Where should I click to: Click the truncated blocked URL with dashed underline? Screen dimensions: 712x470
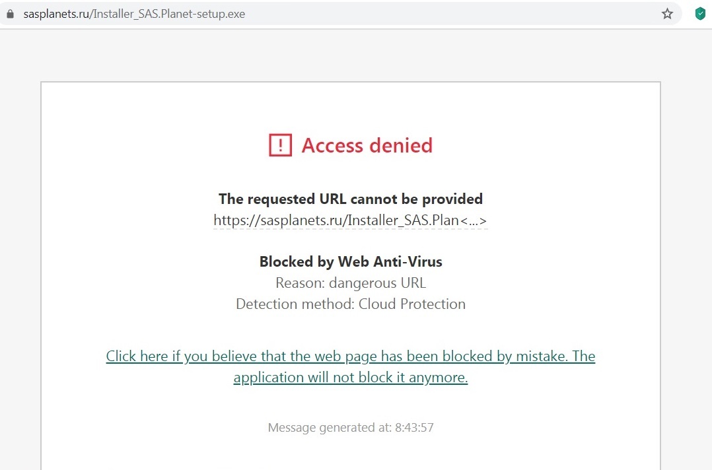click(336, 220)
